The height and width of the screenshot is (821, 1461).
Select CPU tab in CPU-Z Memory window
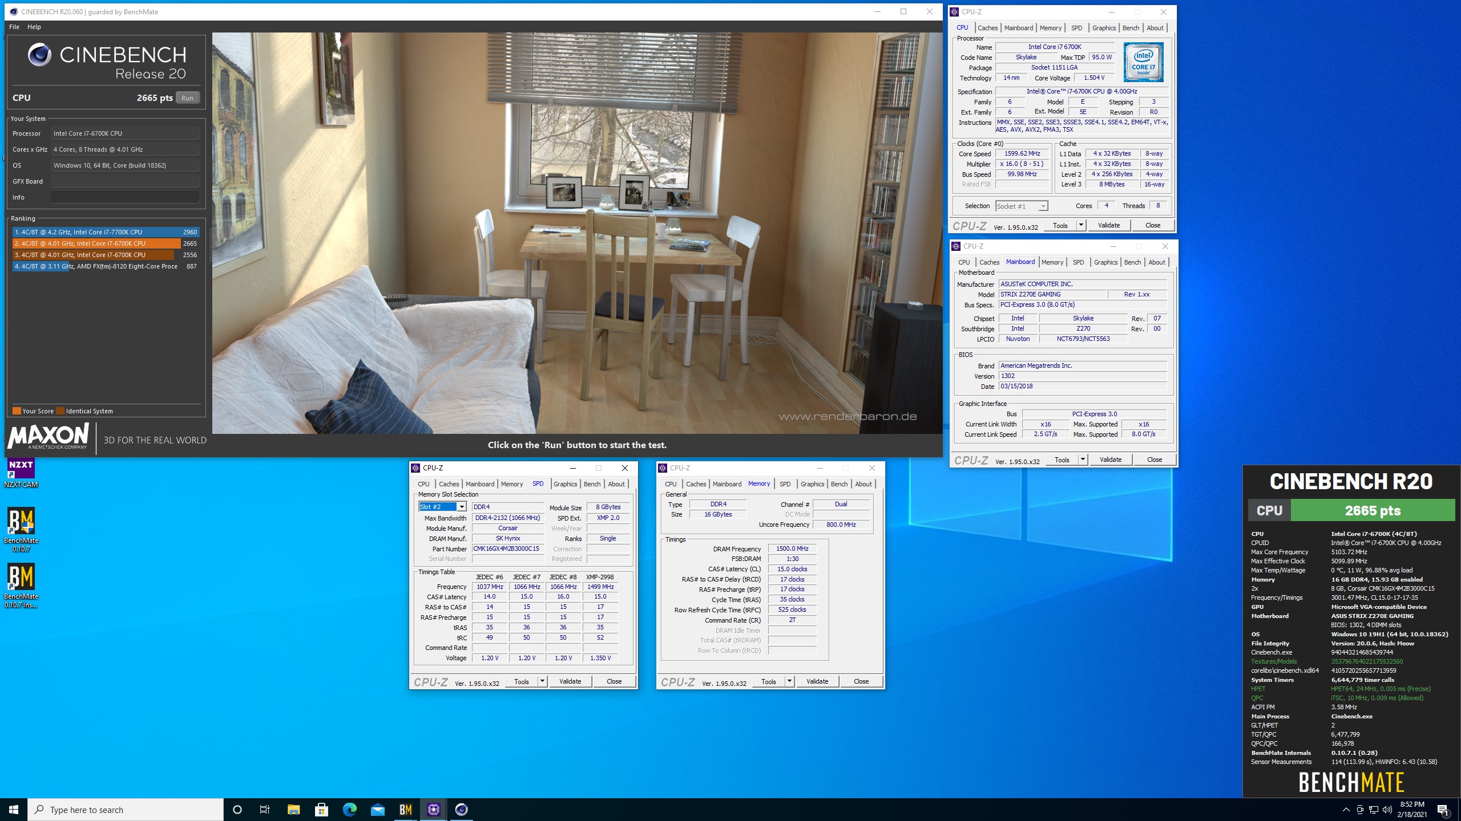click(671, 484)
